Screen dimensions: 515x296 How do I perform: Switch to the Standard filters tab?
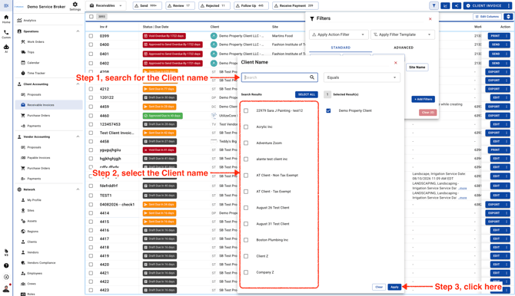click(341, 48)
